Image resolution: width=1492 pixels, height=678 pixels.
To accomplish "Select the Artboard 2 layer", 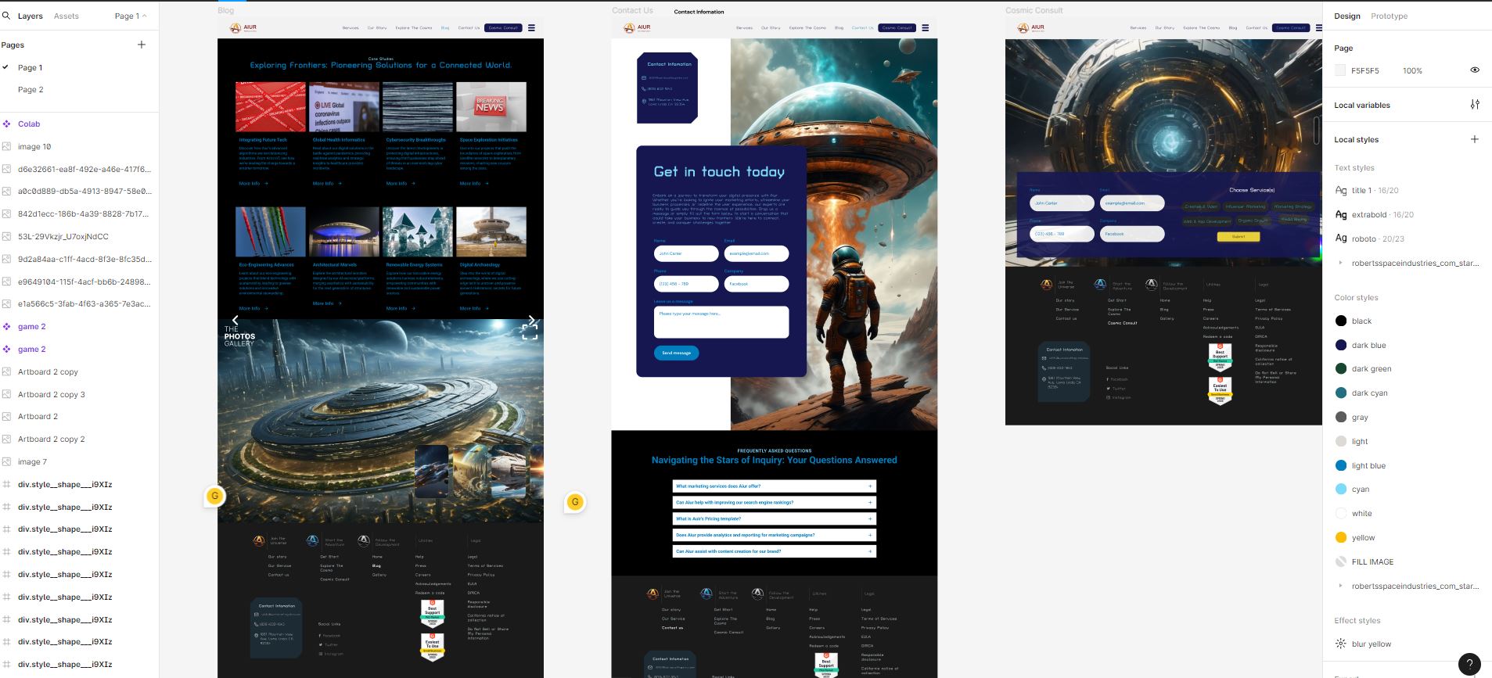I will click(38, 417).
